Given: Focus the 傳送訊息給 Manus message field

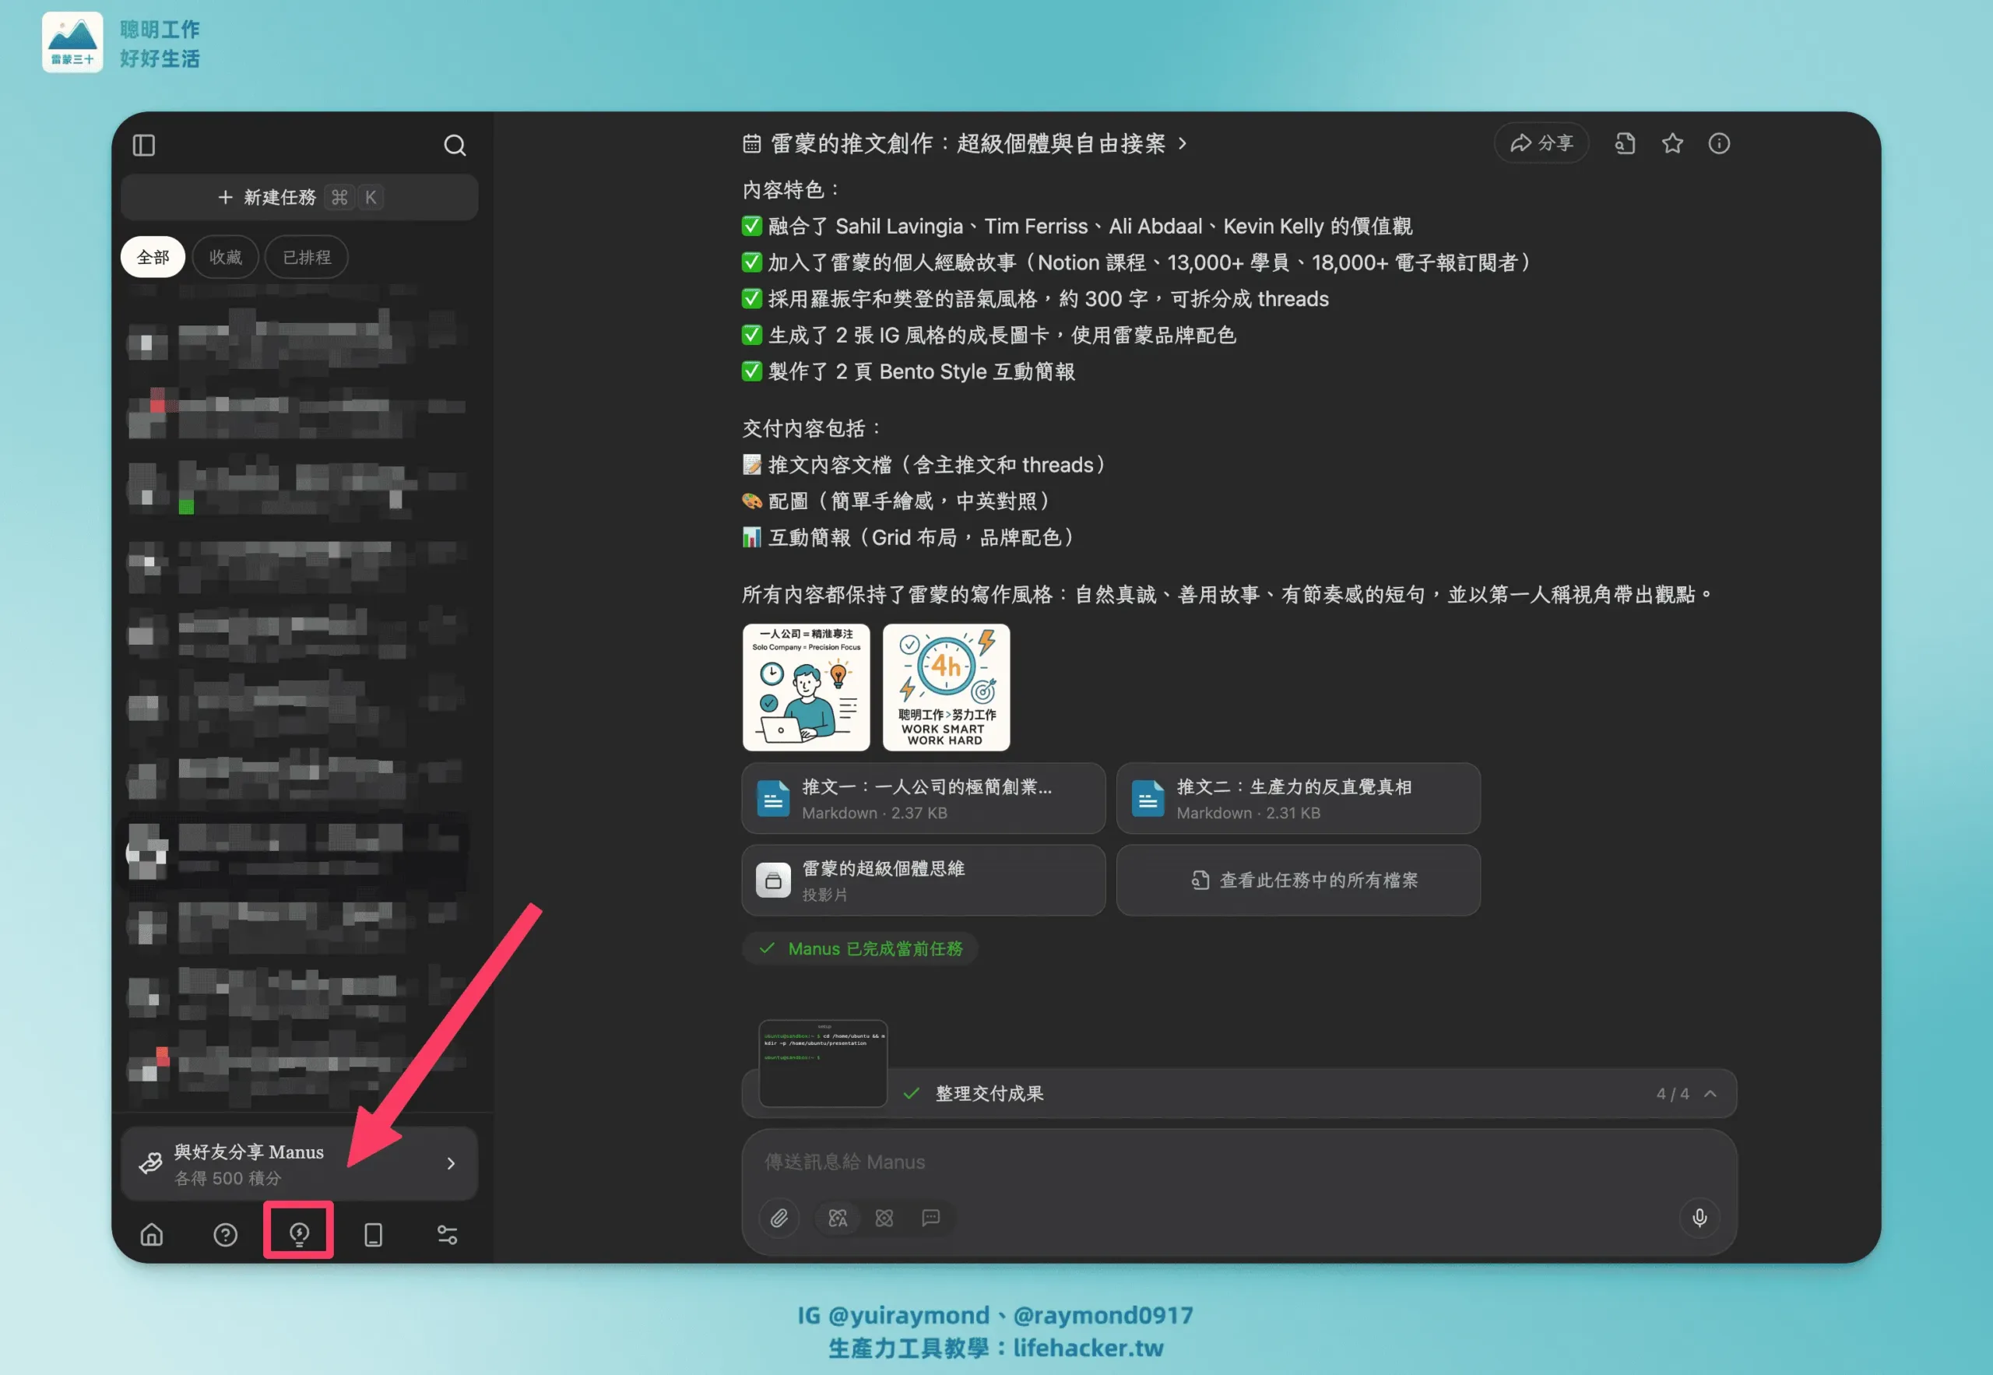Looking at the screenshot, I should tap(1239, 1162).
